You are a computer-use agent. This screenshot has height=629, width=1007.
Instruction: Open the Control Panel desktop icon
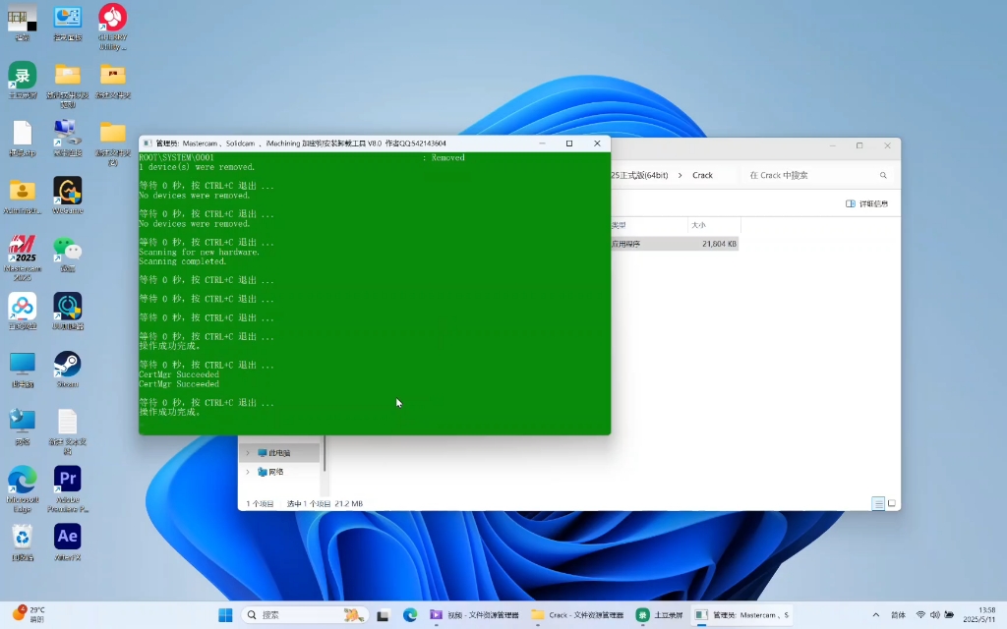tap(68, 24)
